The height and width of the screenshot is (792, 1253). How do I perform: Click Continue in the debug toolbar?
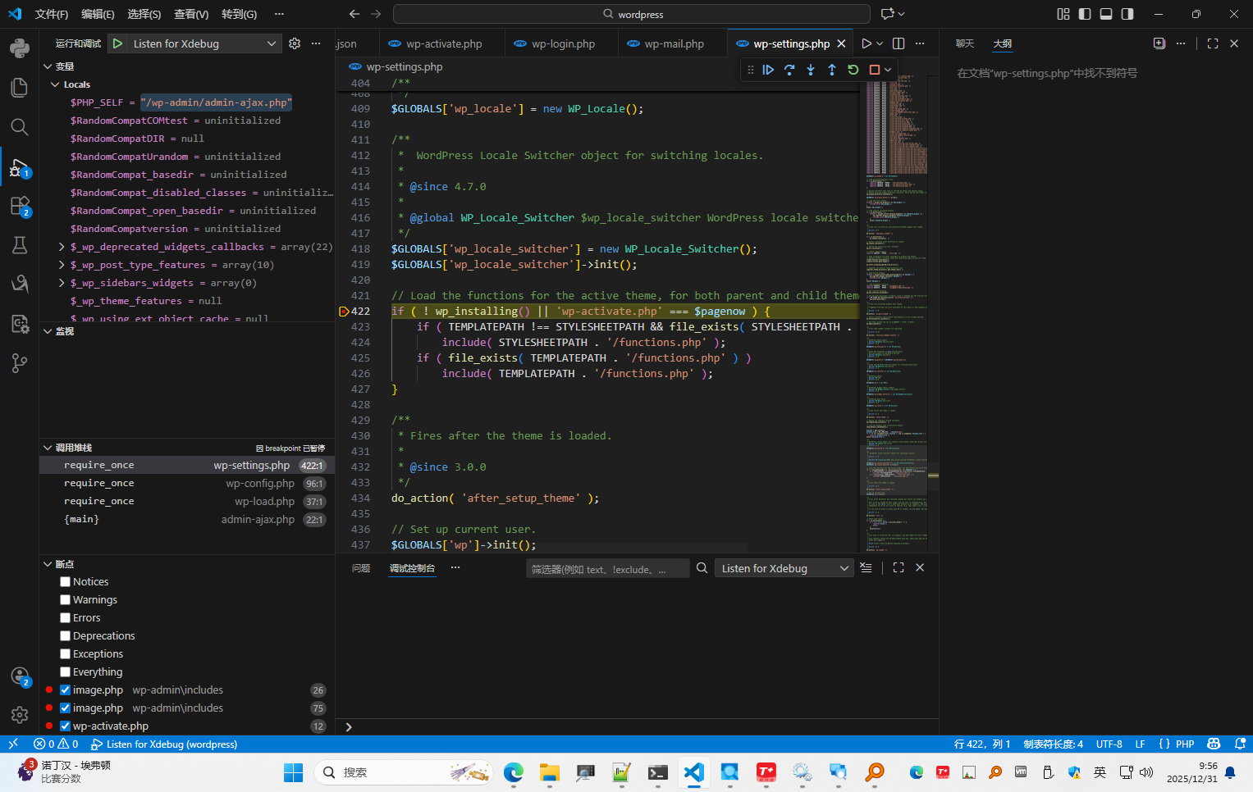coord(768,70)
